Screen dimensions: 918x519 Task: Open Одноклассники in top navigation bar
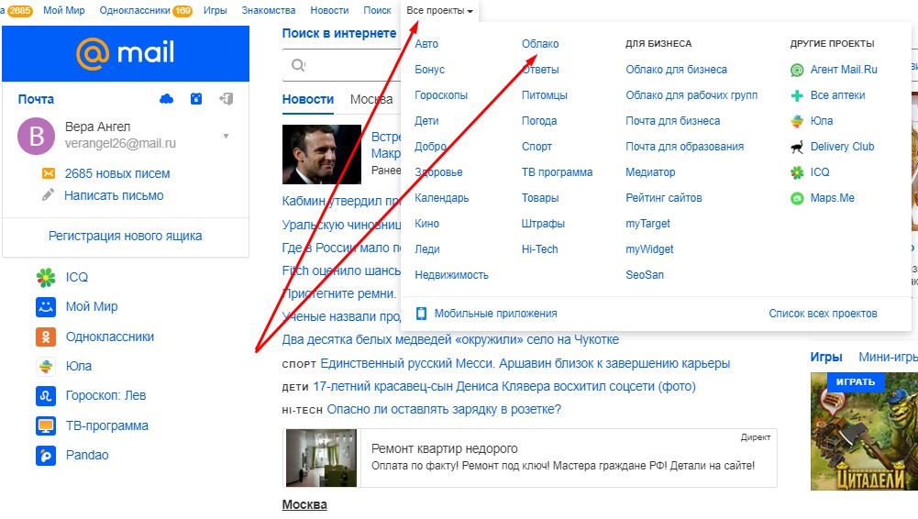pyautogui.click(x=135, y=10)
